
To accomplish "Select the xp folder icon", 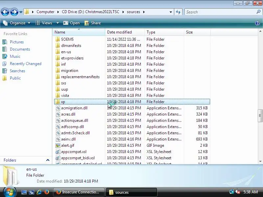I will [x=58, y=102].
